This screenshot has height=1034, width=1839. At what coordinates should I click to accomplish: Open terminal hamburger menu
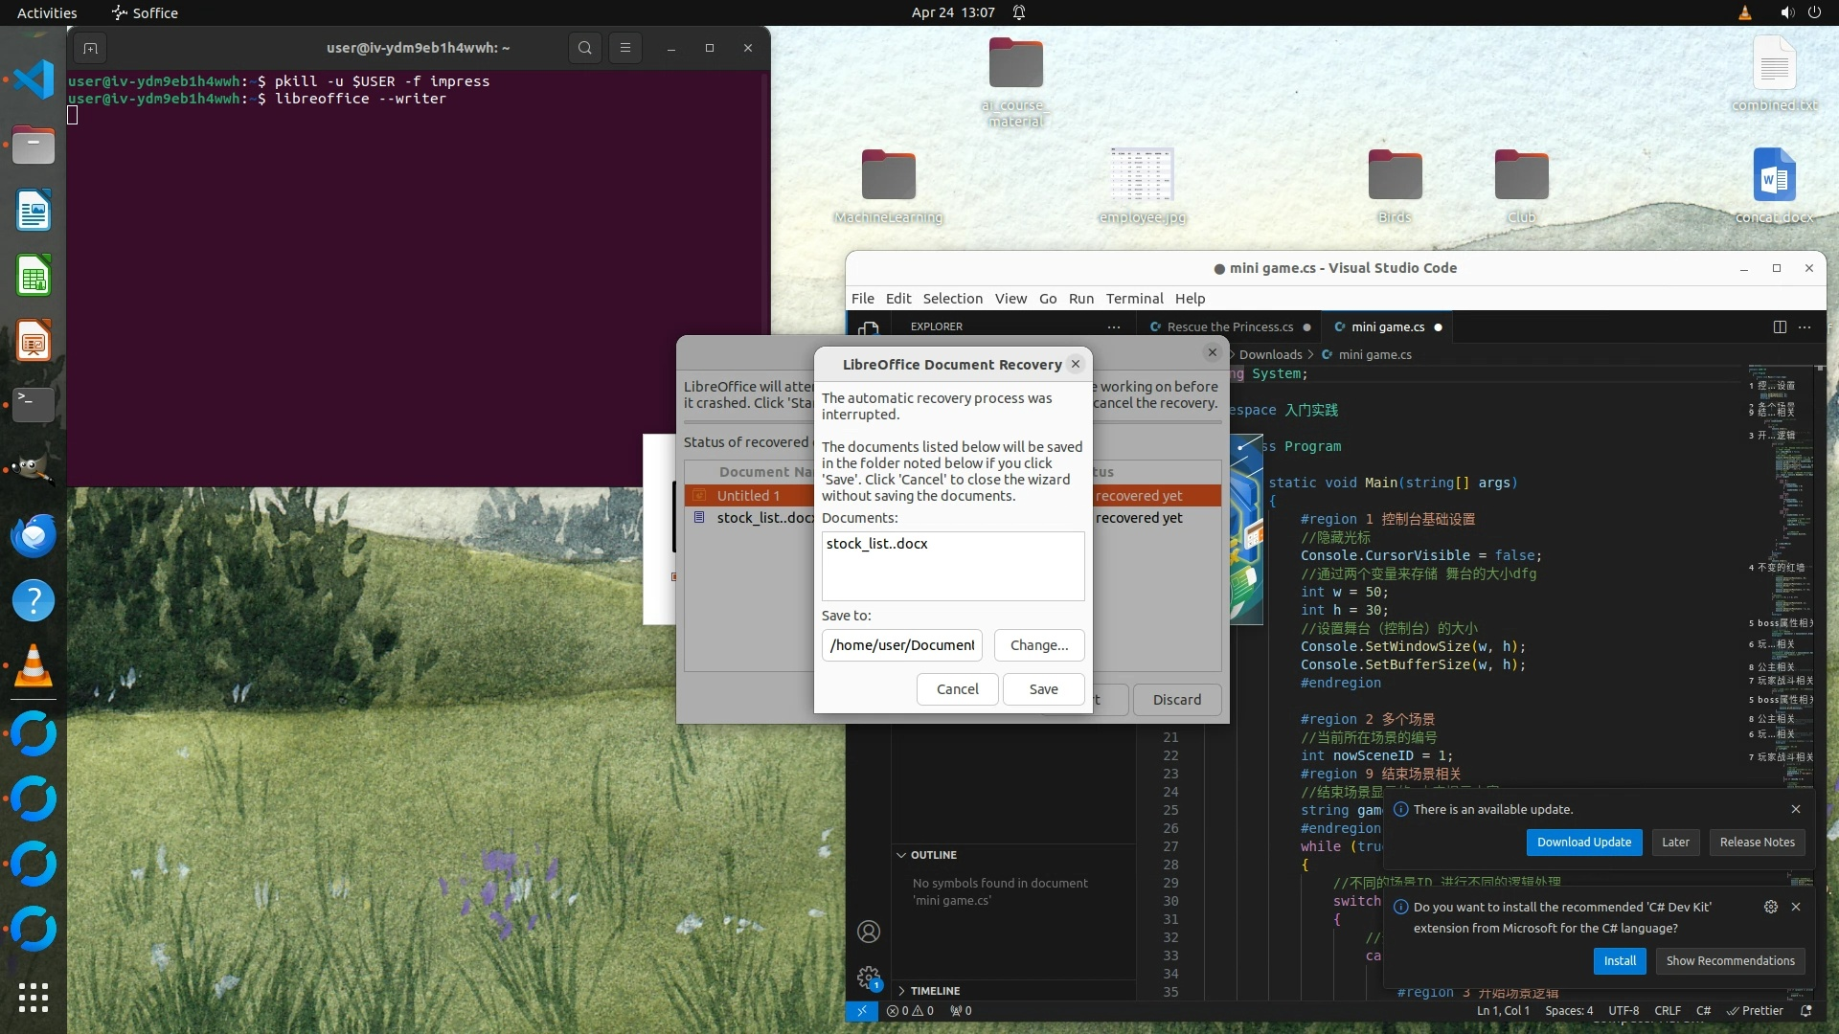point(625,48)
